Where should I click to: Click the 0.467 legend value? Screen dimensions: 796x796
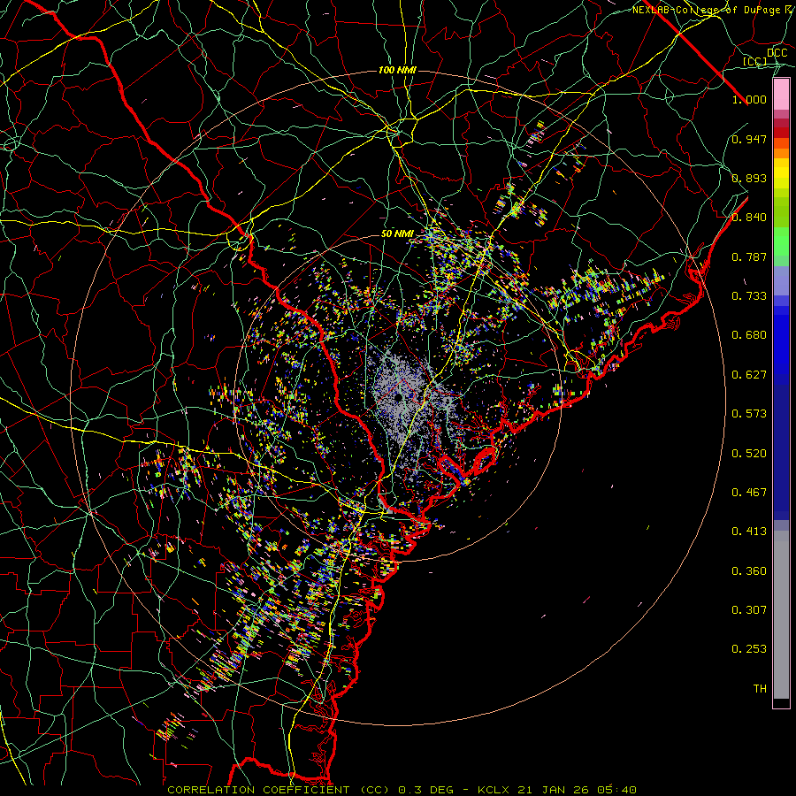749,493
